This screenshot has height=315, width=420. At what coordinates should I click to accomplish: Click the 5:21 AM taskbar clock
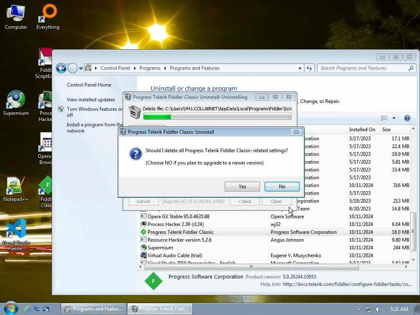[399, 309]
